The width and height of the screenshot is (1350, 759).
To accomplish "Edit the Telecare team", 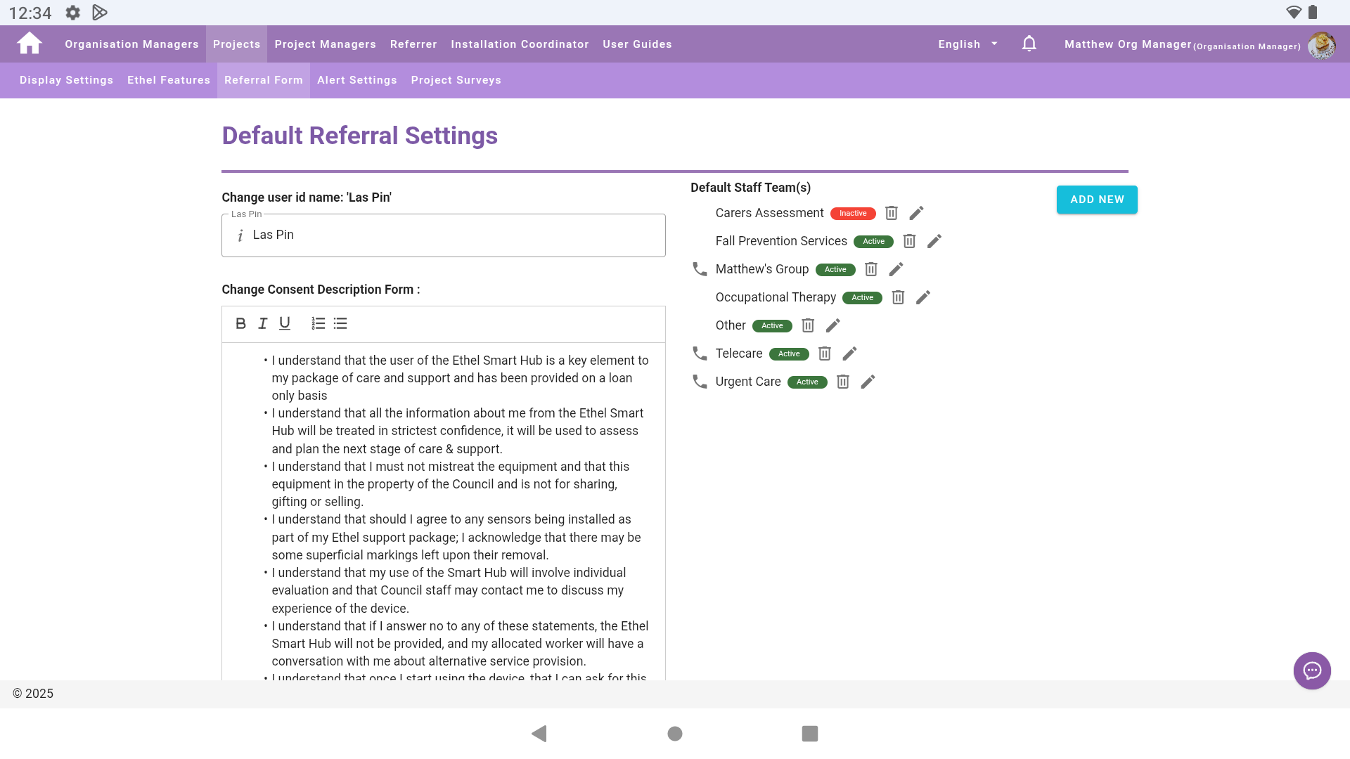I will point(849,353).
